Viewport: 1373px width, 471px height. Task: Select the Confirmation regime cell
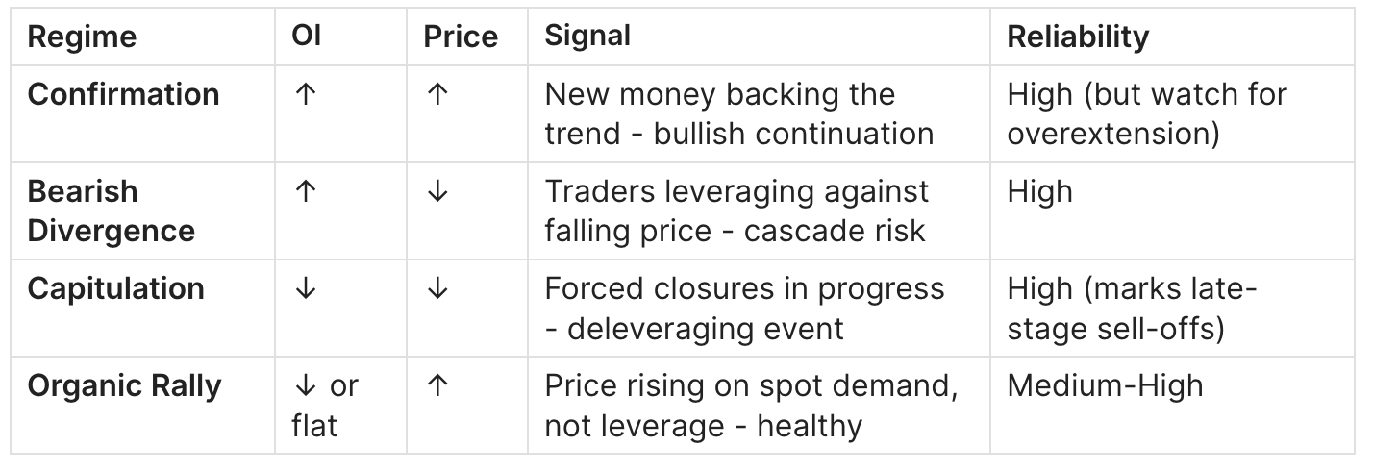(123, 94)
